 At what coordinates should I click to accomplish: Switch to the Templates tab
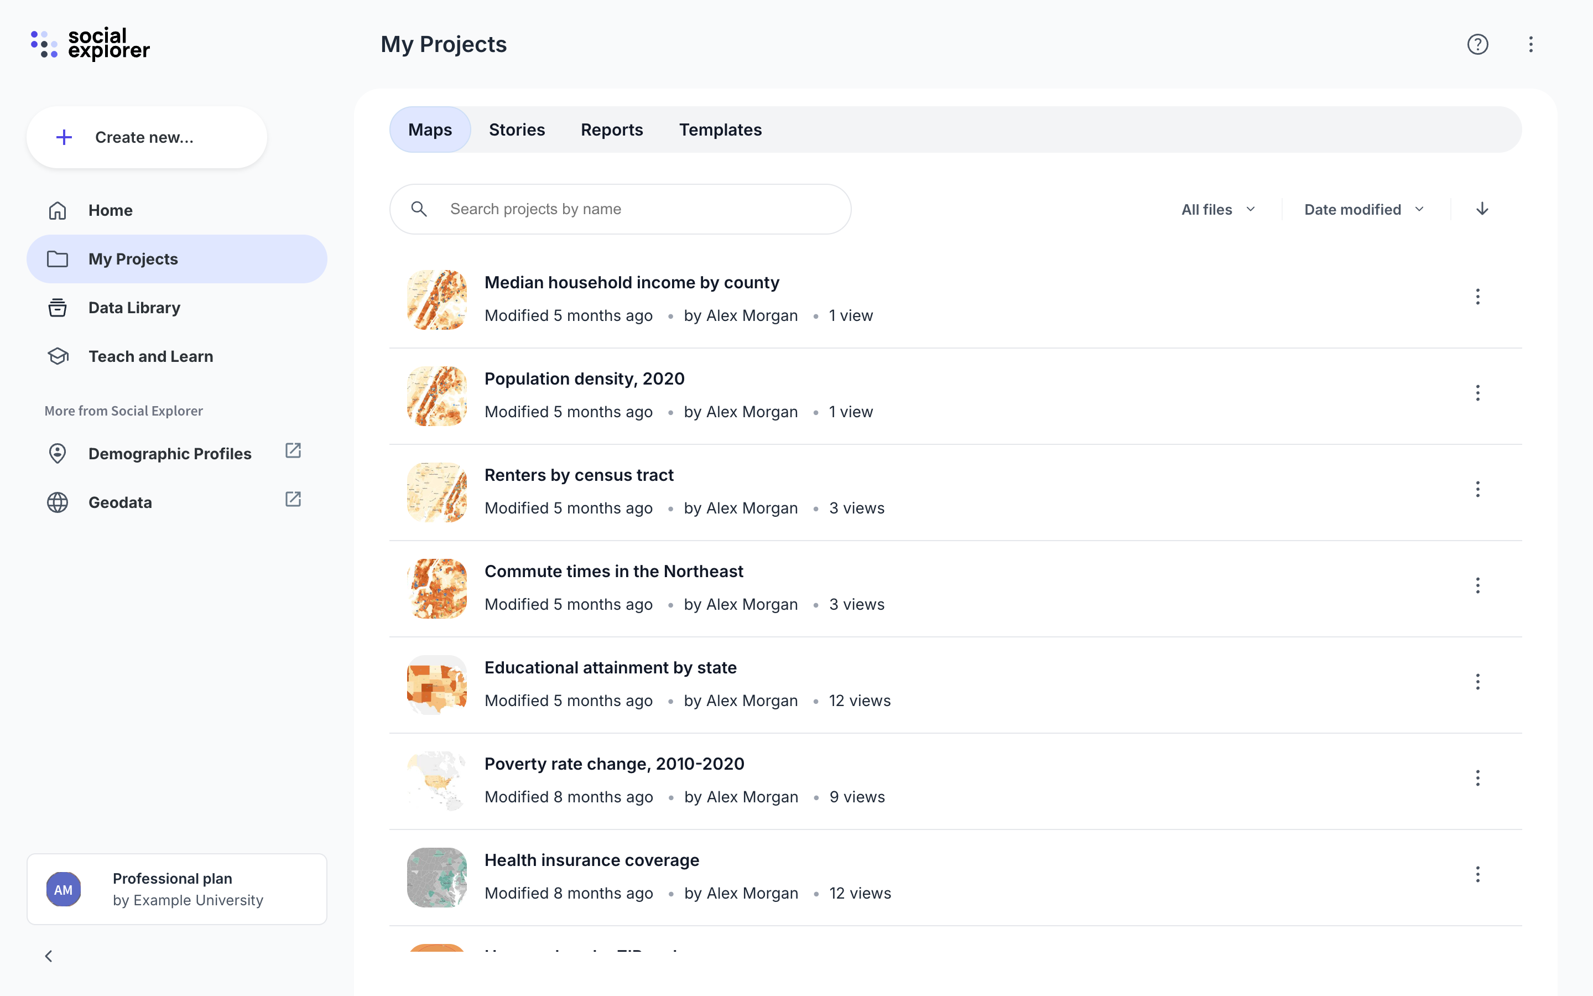tap(720, 130)
